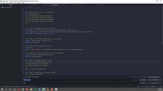Click the 'systemctl stop firewalld' line
Image resolution: width=163 pixels, height=91 pixels.
pyautogui.click(x=33, y=57)
